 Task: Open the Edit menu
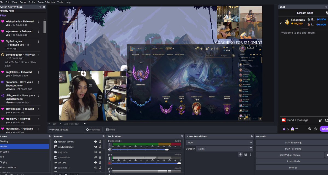coord(8,2)
